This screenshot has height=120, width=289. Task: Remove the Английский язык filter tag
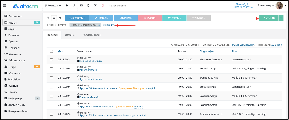pos(99,25)
